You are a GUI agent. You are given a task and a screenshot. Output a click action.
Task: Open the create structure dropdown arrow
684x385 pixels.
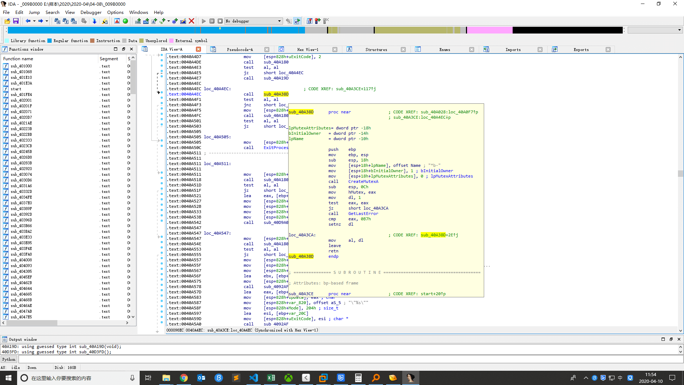tap(169, 21)
